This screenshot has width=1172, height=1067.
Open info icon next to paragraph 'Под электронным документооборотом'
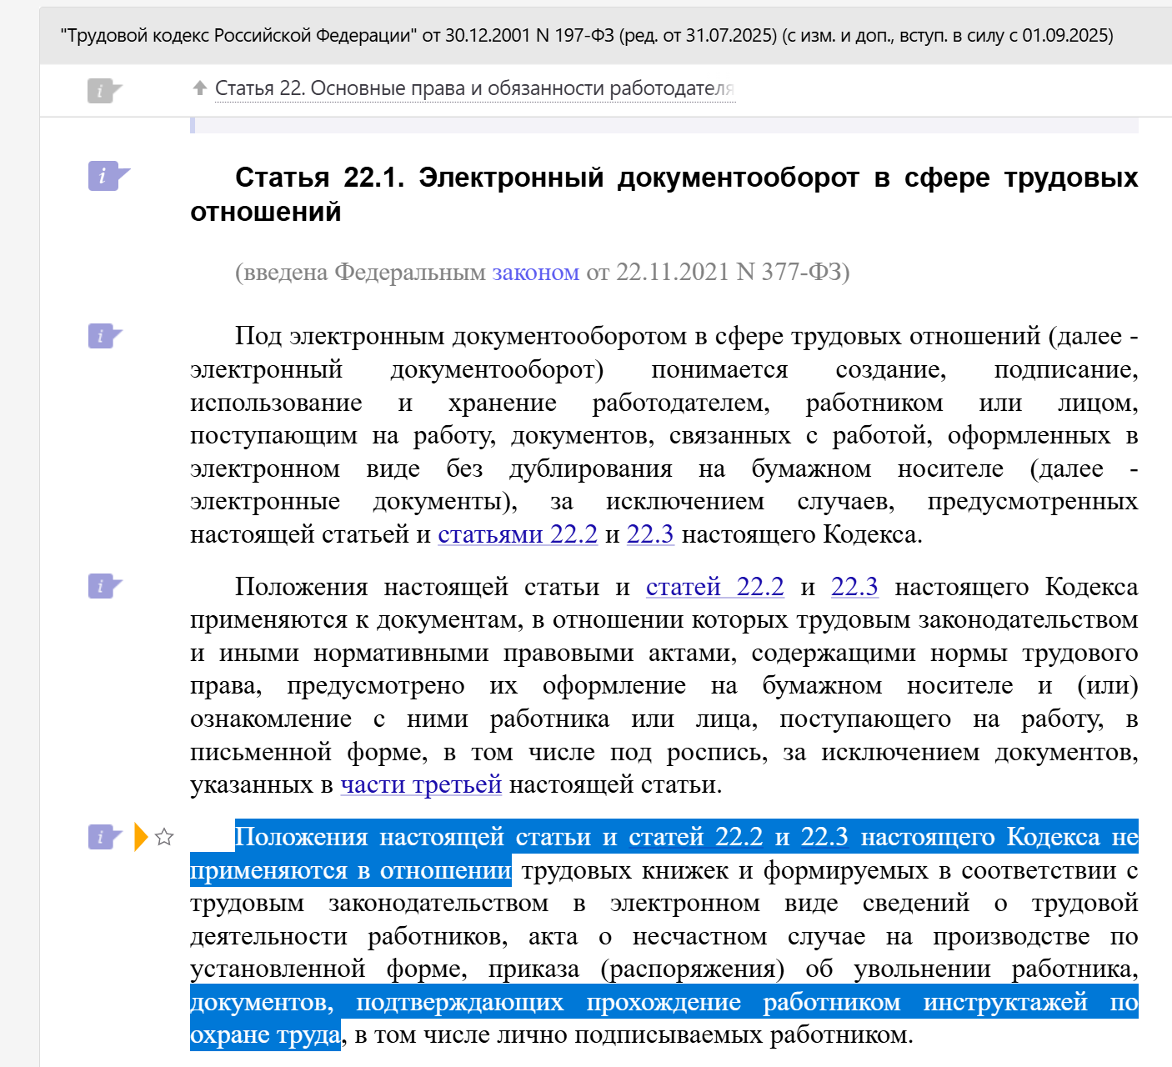tap(102, 337)
